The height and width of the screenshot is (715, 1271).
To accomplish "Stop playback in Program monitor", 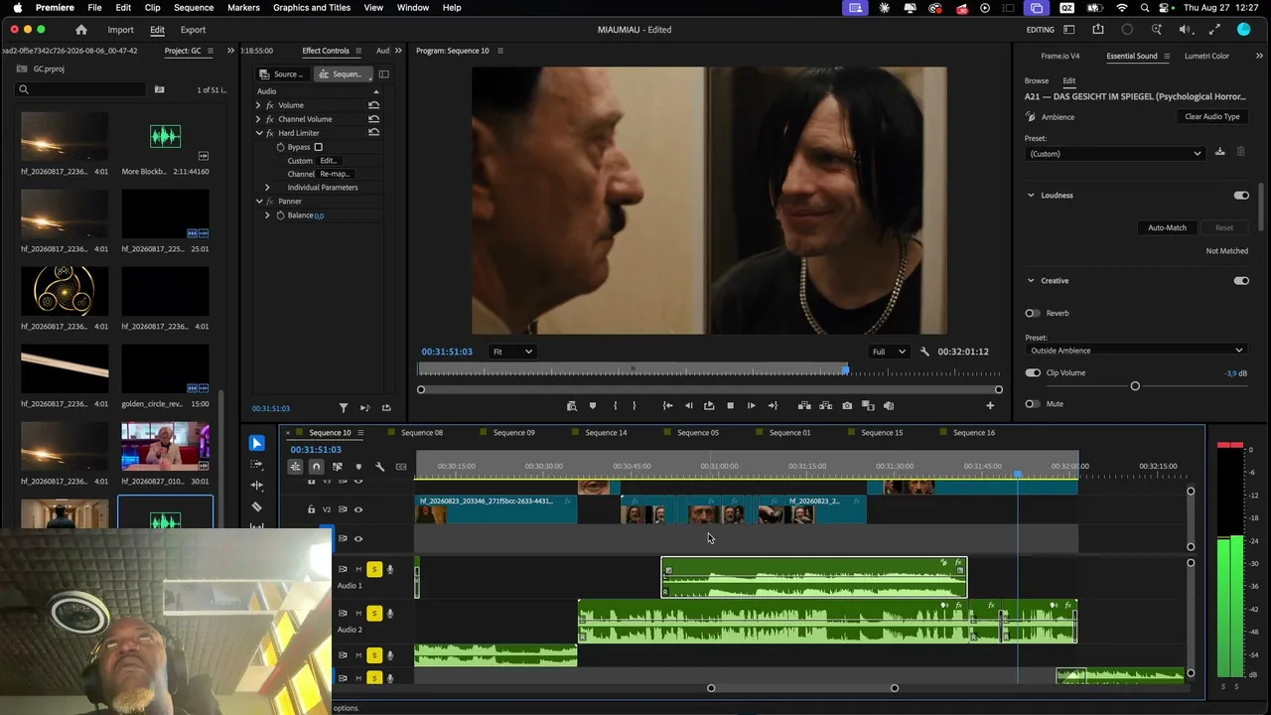I will [730, 406].
